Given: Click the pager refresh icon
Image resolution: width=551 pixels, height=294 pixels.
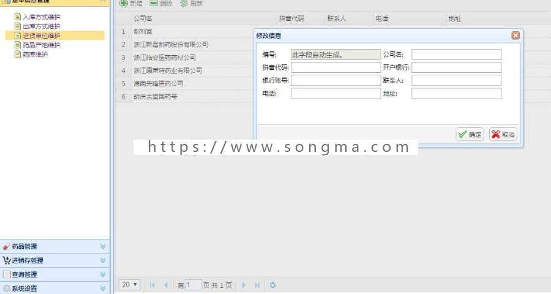Looking at the screenshot, I should tap(272, 285).
